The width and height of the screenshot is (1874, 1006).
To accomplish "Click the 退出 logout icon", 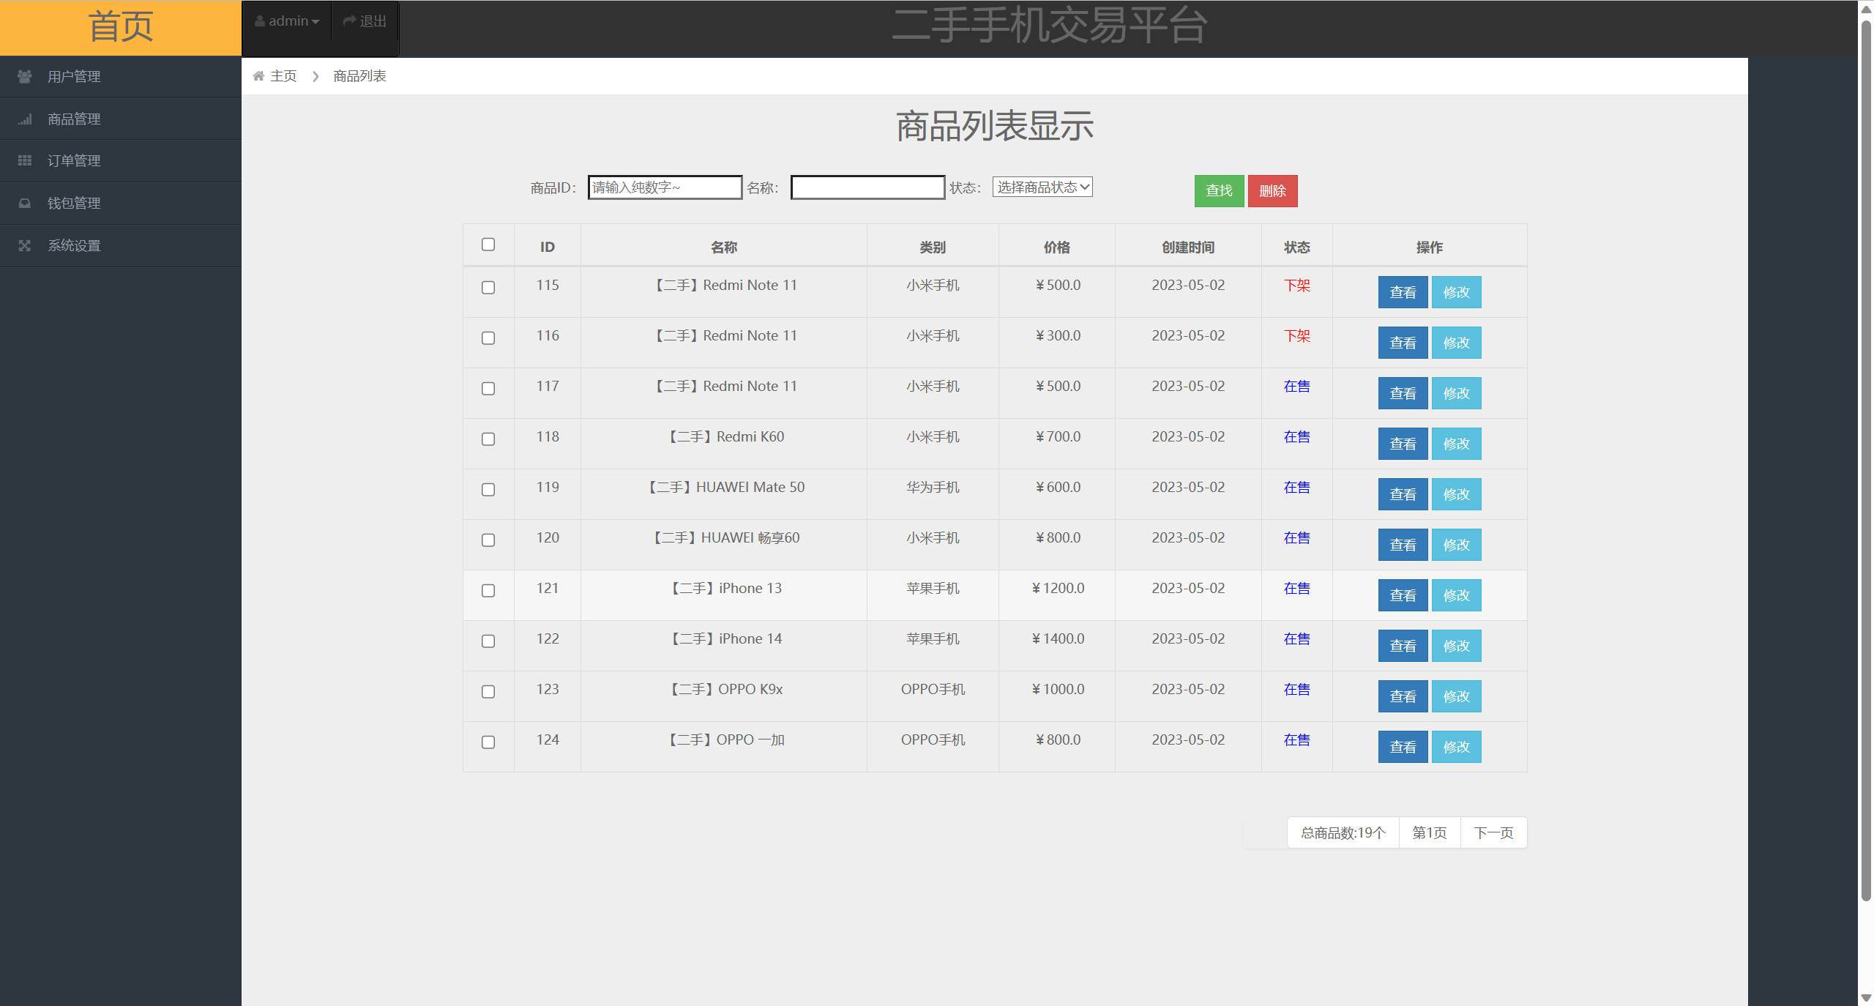I will tap(349, 20).
